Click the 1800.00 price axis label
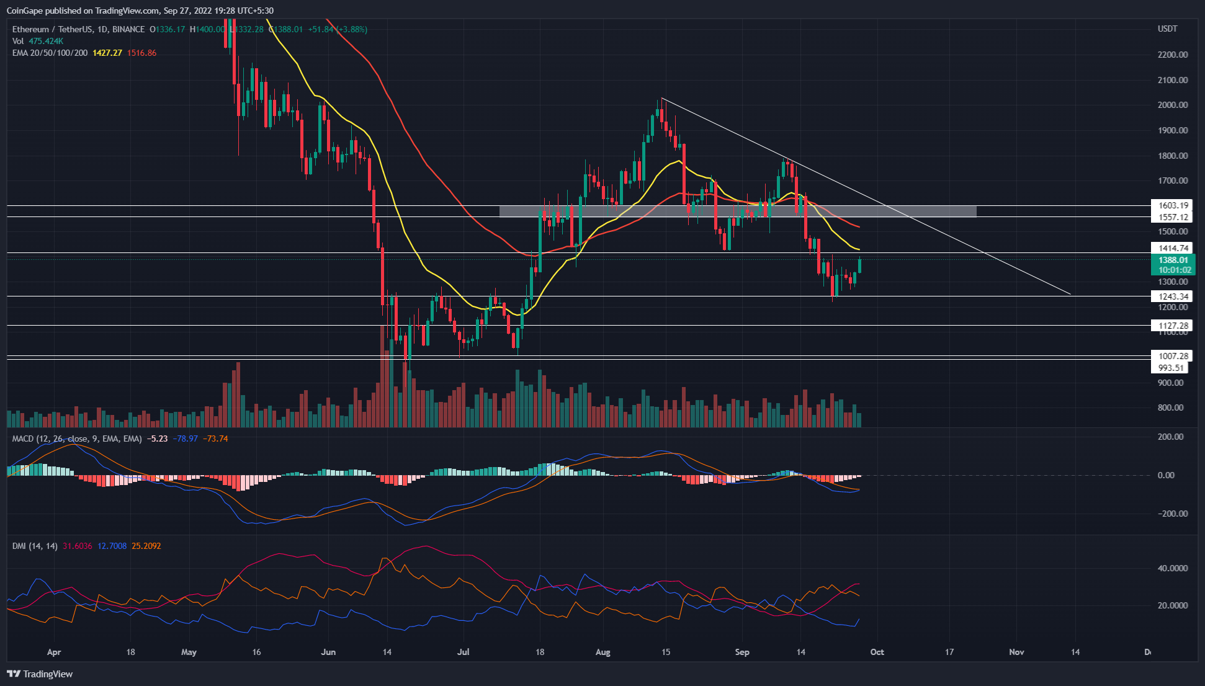The width and height of the screenshot is (1205, 686). (1173, 156)
